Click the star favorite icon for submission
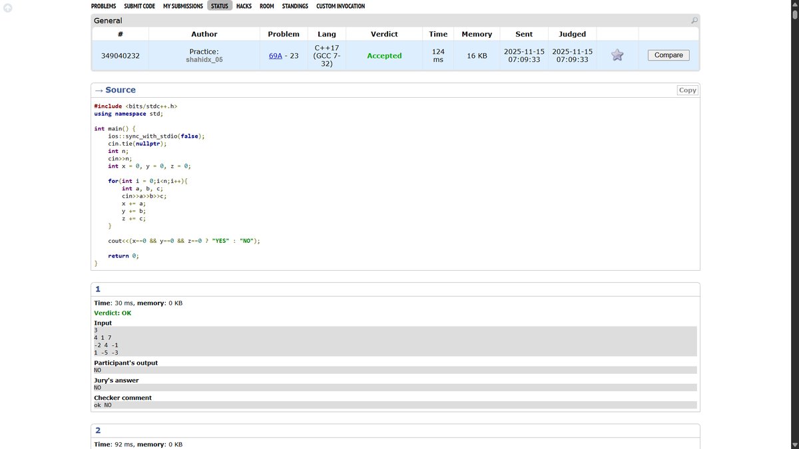Viewport: 799px width, 449px height. coord(617,55)
